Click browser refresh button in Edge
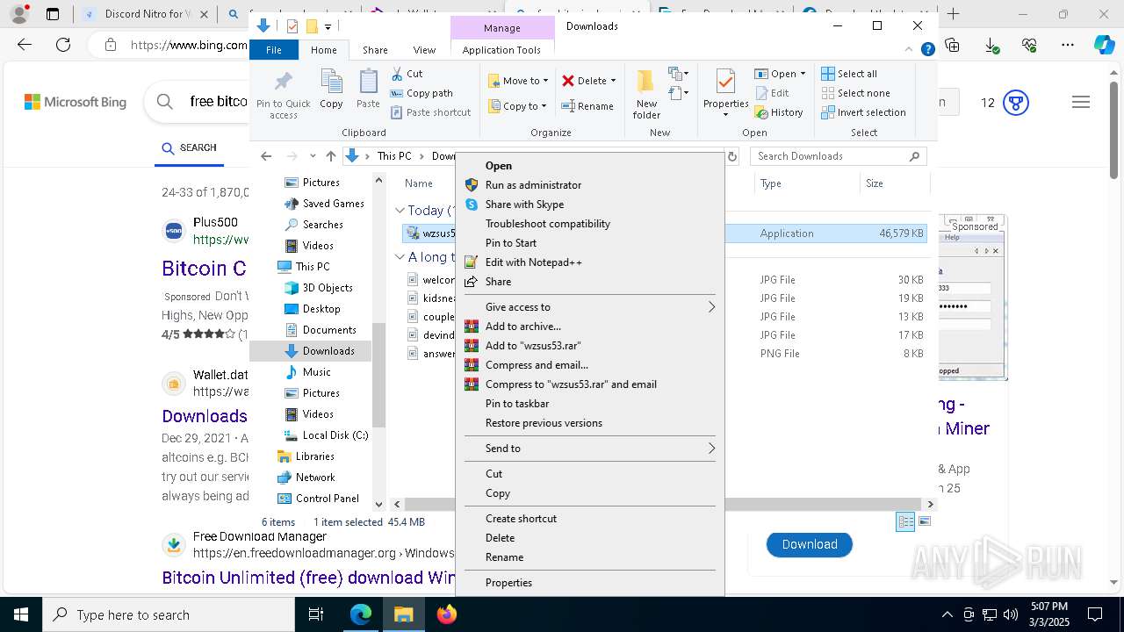 [63, 45]
